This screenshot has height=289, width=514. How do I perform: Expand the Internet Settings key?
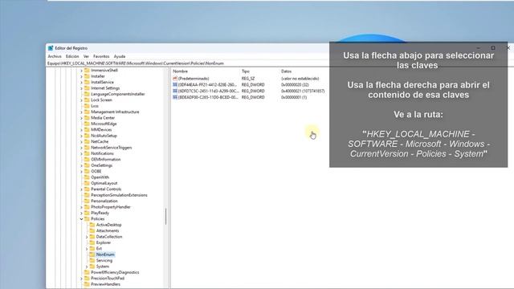[81, 88]
